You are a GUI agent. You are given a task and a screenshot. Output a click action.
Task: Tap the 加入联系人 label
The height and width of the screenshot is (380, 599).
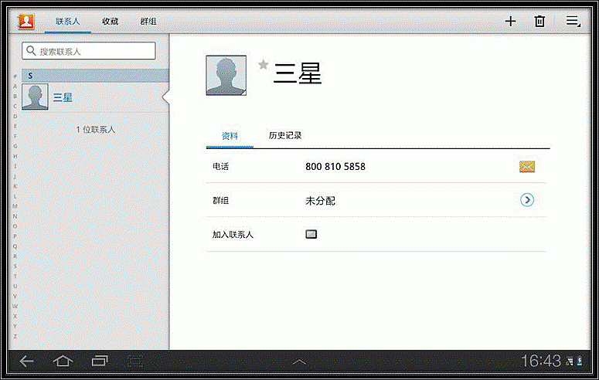(233, 235)
